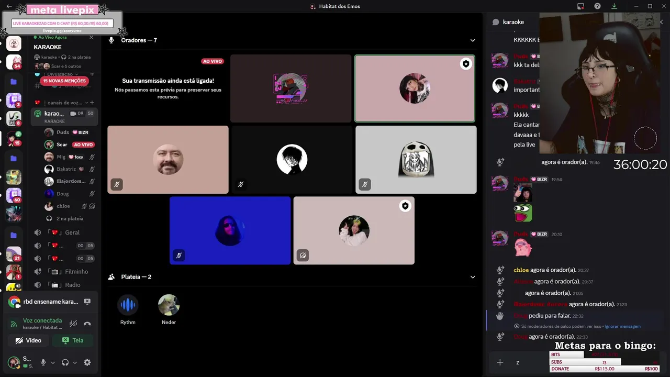670x377 pixels.
Task: Collapse the Oradores section
Action: click(473, 40)
